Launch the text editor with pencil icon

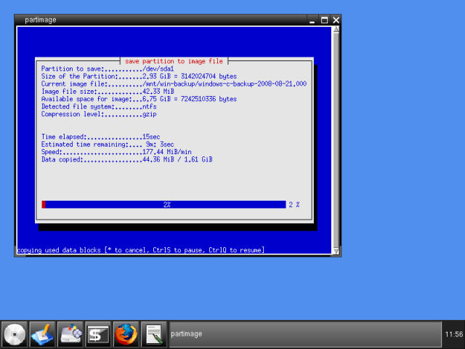tap(42, 334)
